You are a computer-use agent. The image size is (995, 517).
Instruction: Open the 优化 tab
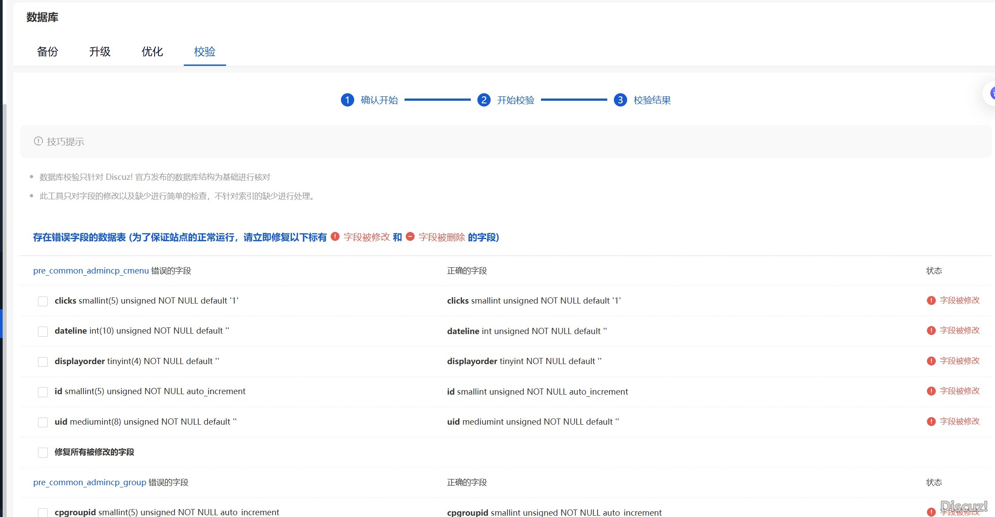point(152,52)
